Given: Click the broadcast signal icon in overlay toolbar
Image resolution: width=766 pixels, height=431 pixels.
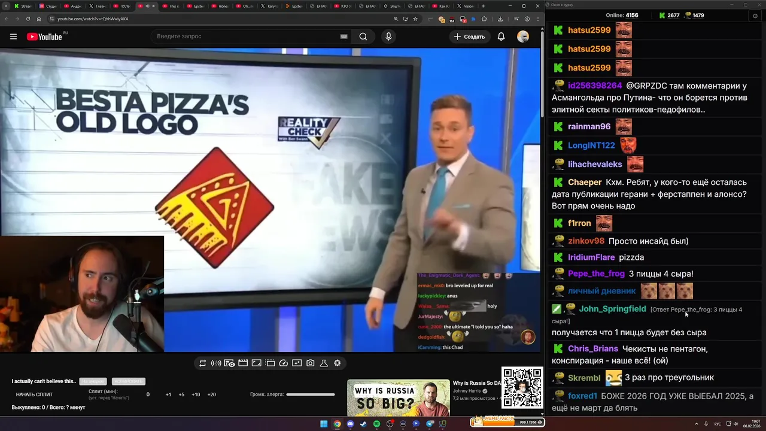Looking at the screenshot, I should pos(216,363).
